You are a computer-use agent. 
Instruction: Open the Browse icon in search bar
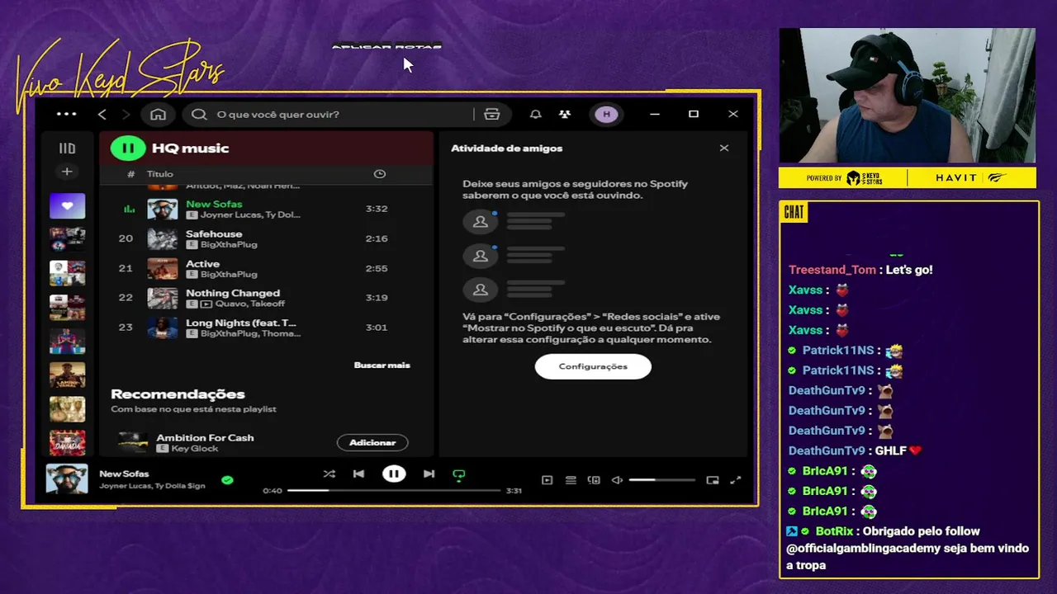click(492, 114)
